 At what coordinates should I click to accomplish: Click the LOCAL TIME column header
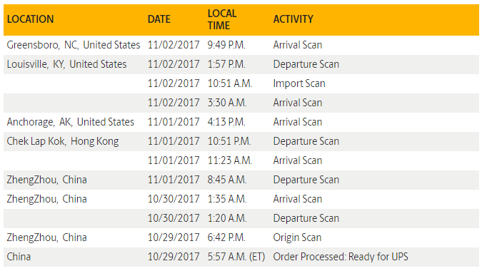222,19
